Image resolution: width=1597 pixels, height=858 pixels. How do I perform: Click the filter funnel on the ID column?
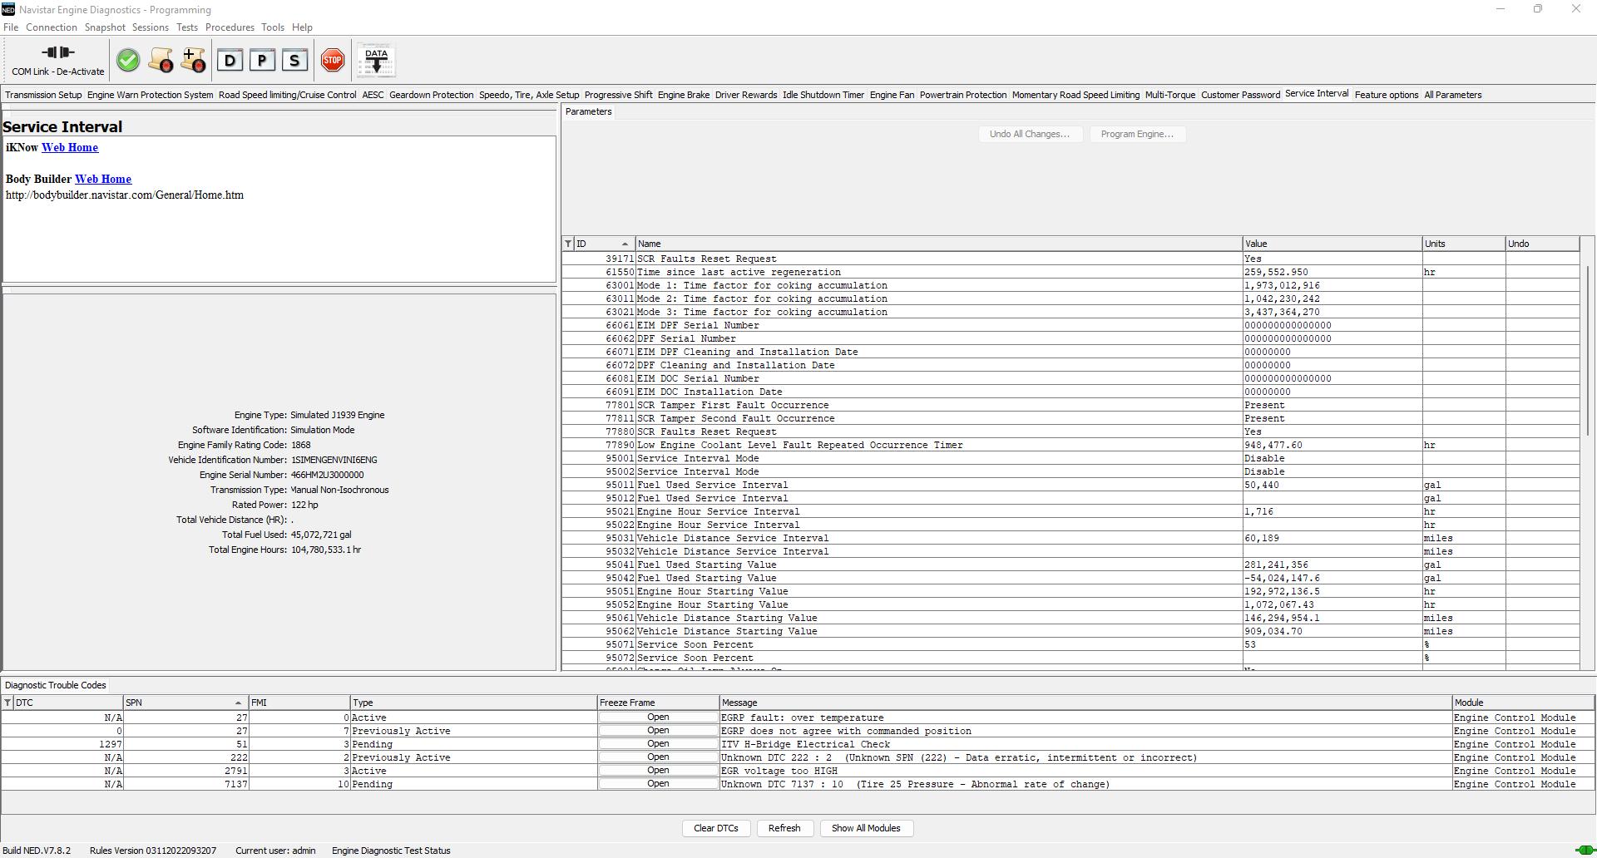(x=567, y=244)
